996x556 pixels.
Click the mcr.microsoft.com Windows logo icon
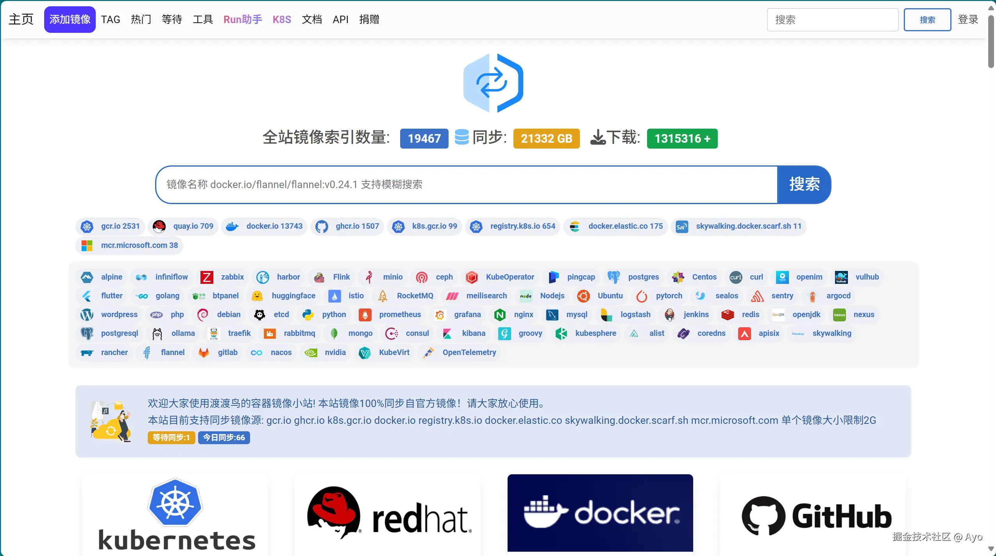87,246
